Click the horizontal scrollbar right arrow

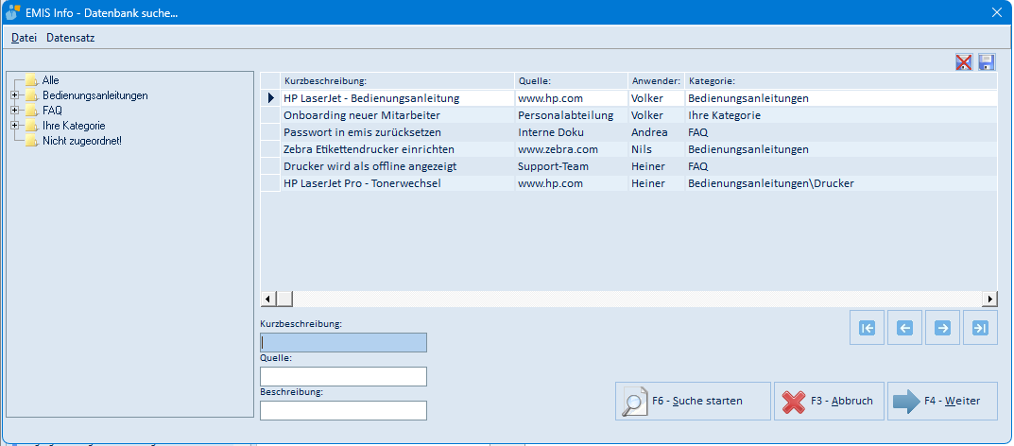coord(989,300)
